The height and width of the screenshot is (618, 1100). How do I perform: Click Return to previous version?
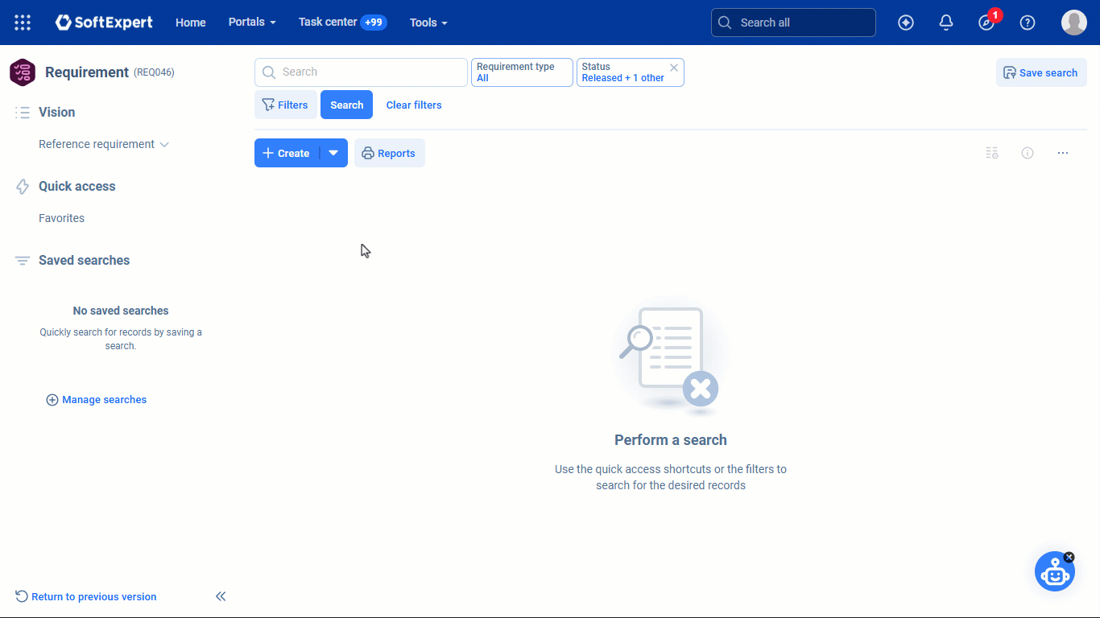86,596
